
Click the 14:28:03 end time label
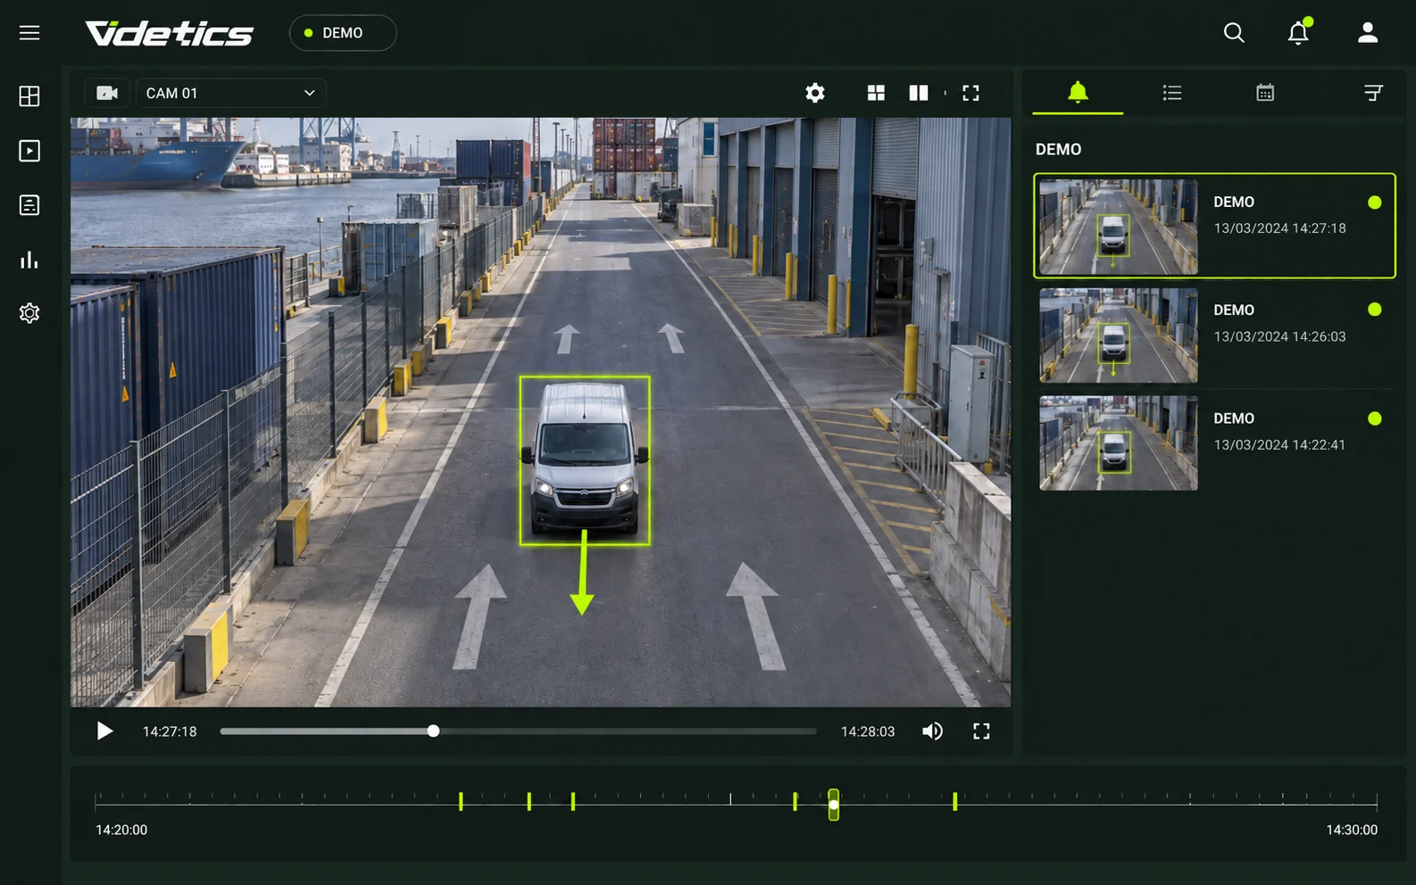868,732
